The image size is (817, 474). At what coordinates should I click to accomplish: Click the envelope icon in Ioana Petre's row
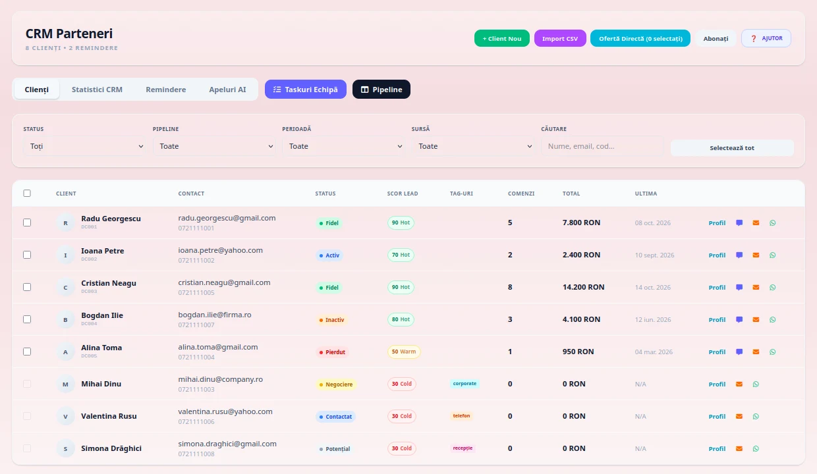(756, 255)
